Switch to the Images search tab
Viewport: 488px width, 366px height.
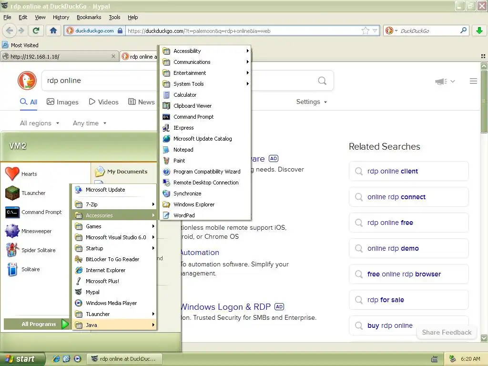[x=62, y=102]
